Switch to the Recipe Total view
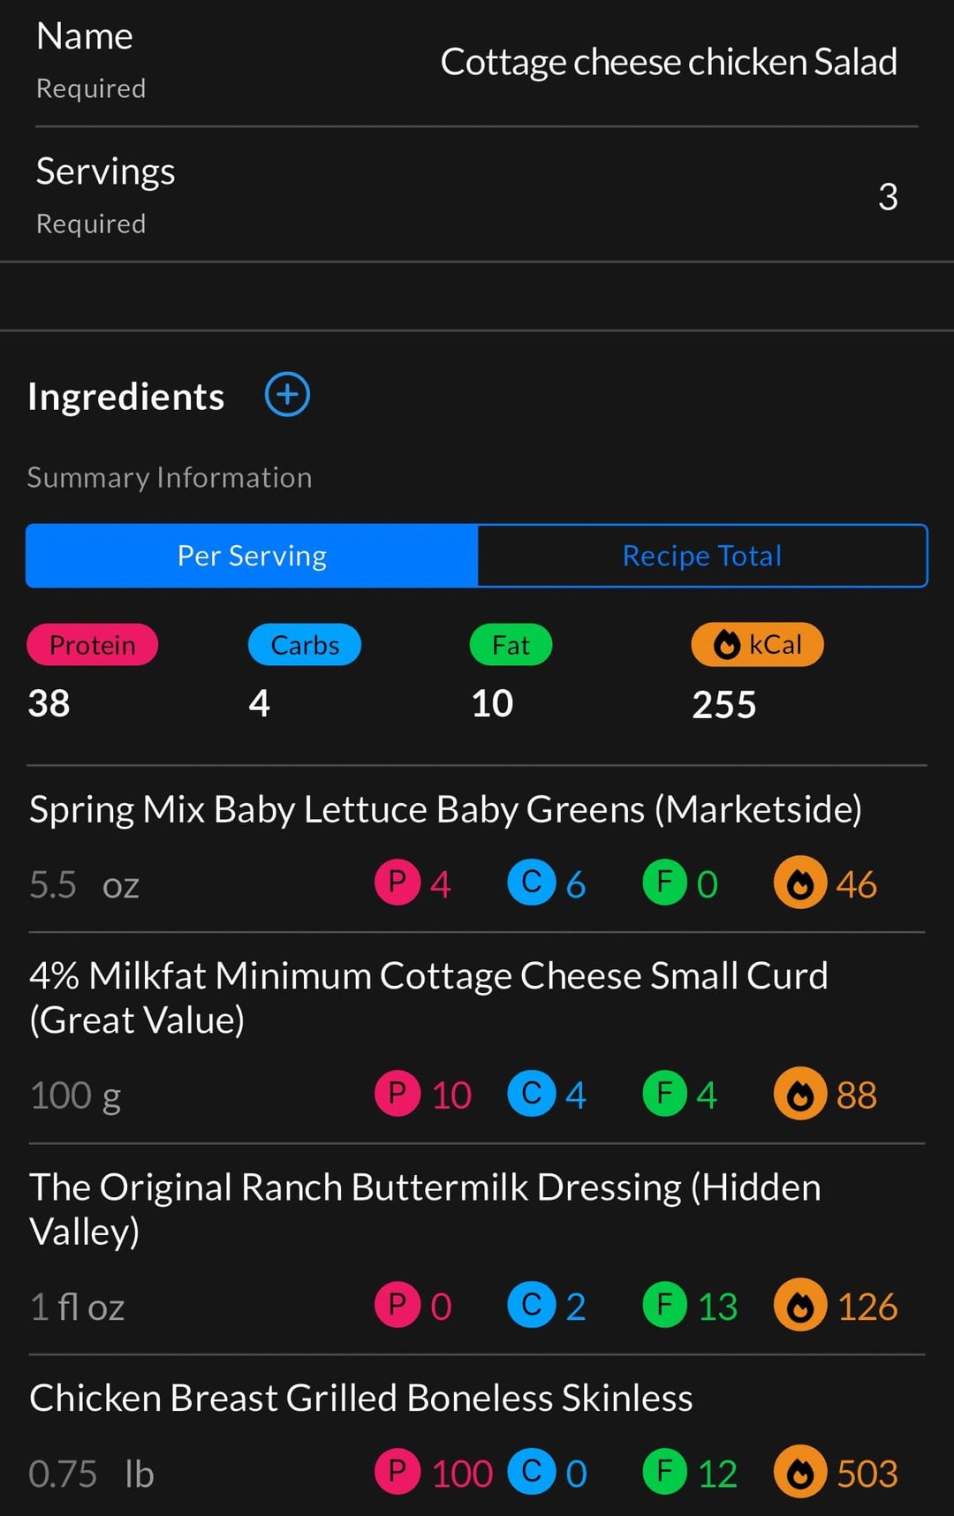This screenshot has height=1516, width=954. point(702,556)
